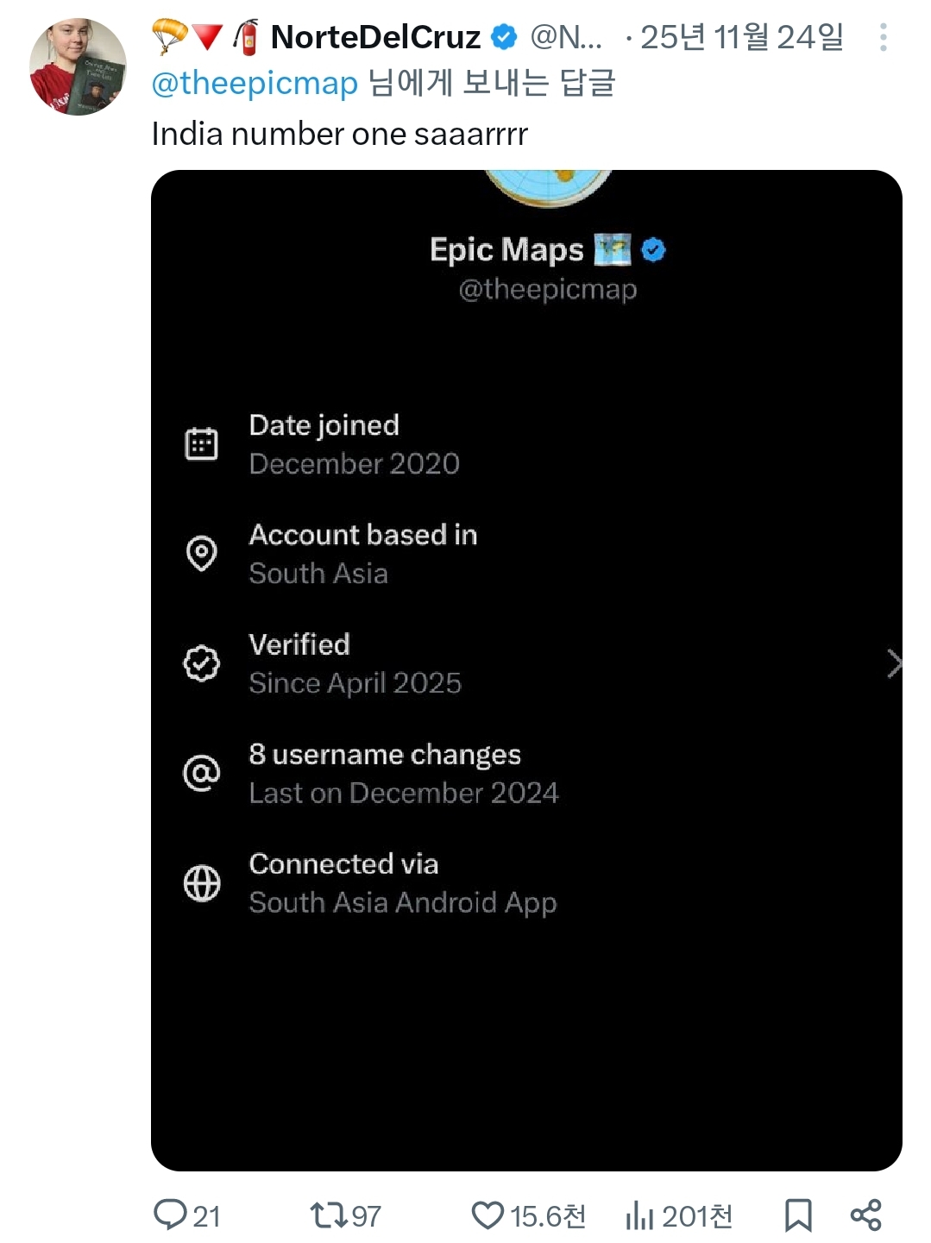Share the tweet via share icon
The height and width of the screenshot is (1243, 931).
pos(865,1215)
